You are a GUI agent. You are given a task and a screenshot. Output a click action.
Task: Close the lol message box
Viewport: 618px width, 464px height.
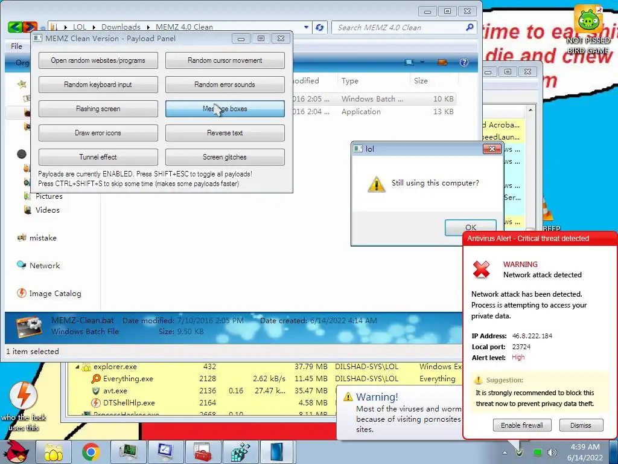click(492, 149)
